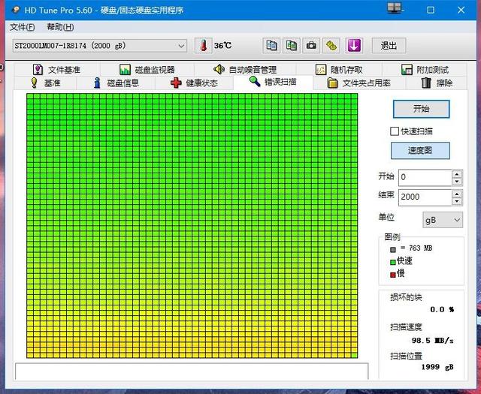Click the 0.0 % damaged blocks value
The width and height of the screenshot is (481, 394).
442,310
